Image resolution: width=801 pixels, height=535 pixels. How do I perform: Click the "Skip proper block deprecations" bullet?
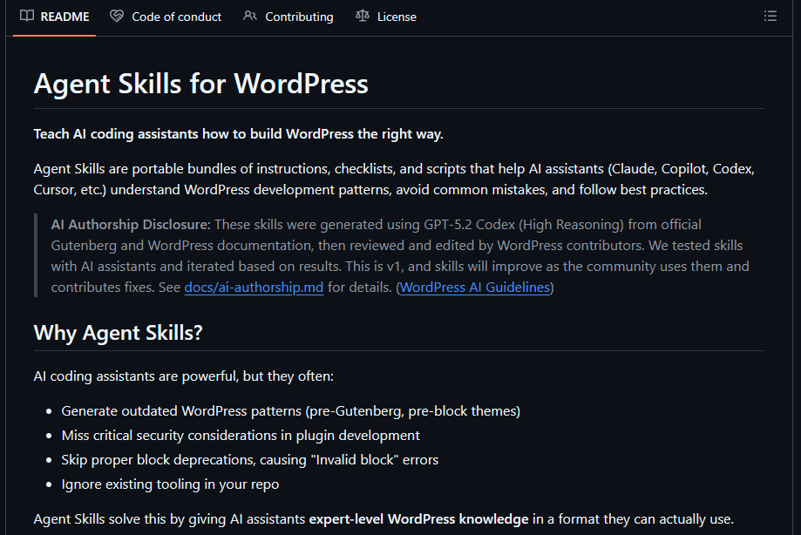tap(249, 459)
